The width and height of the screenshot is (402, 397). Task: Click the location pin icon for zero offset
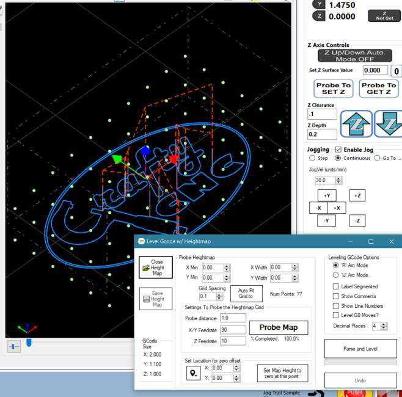pyautogui.click(x=193, y=373)
